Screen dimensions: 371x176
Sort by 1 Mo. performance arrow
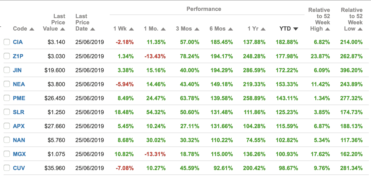coord(163,29)
